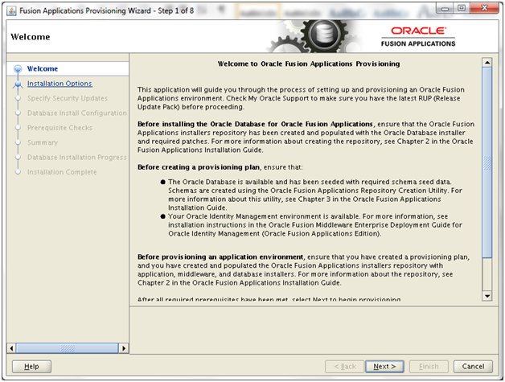505x382 pixels.
Task: Click the Finish button
Action: tap(429, 367)
